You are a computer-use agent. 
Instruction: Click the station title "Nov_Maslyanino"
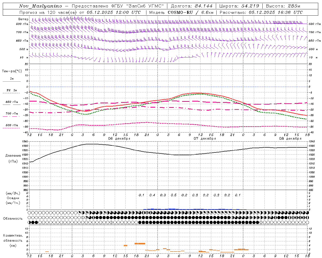41,6
